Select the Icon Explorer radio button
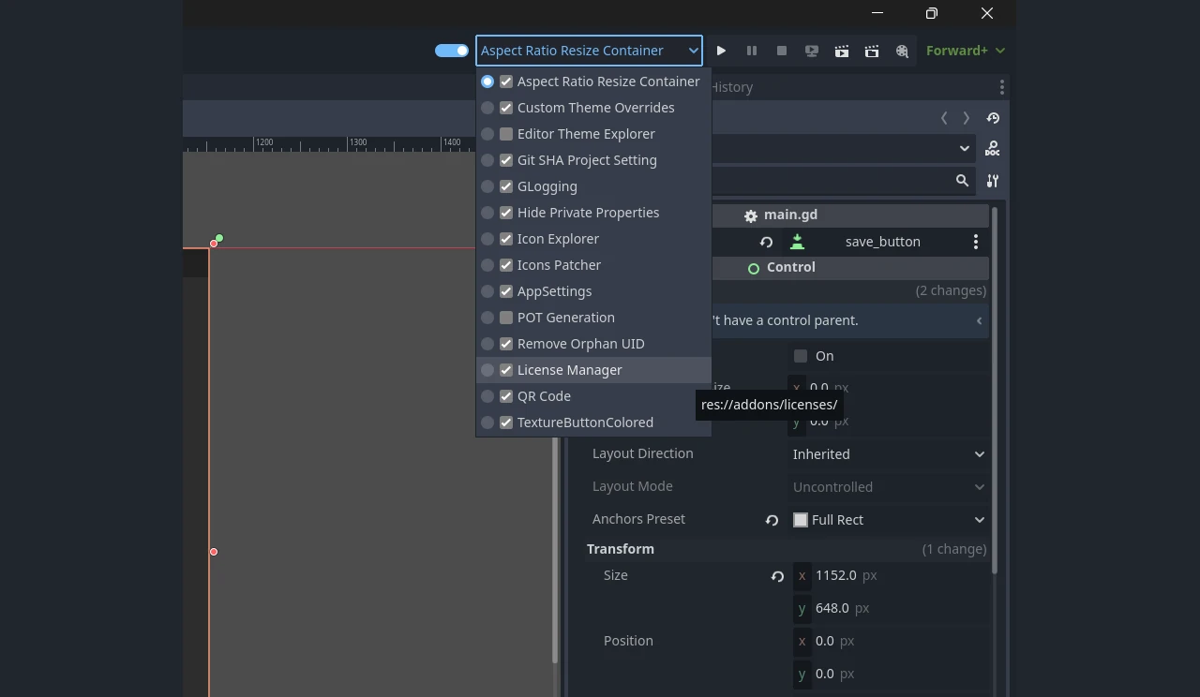Screen dimensions: 1200x697 tap(487, 239)
